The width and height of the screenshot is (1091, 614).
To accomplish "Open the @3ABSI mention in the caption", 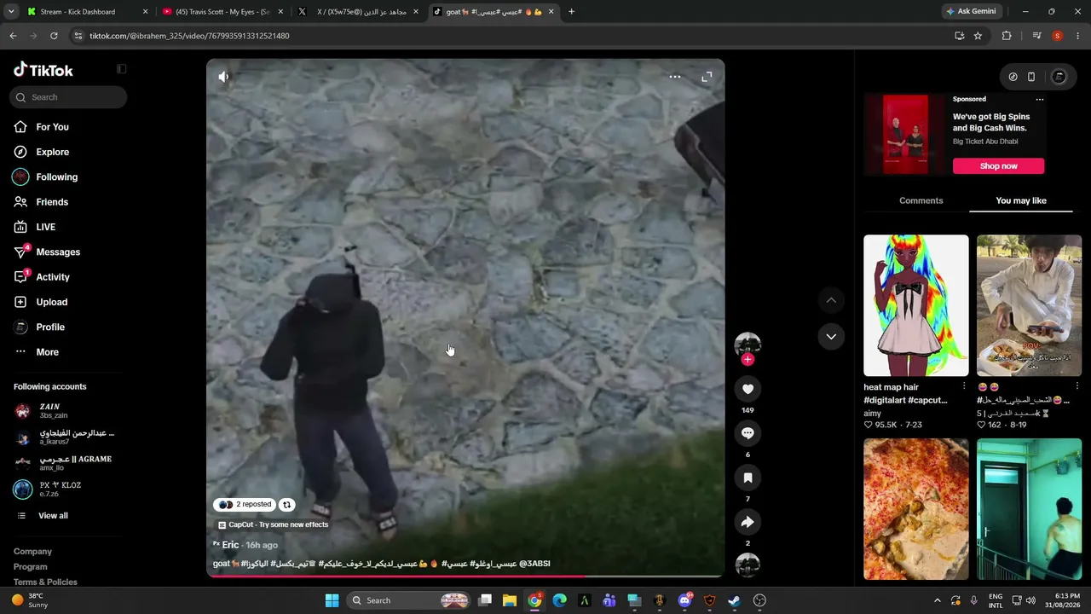I will click(x=534, y=564).
